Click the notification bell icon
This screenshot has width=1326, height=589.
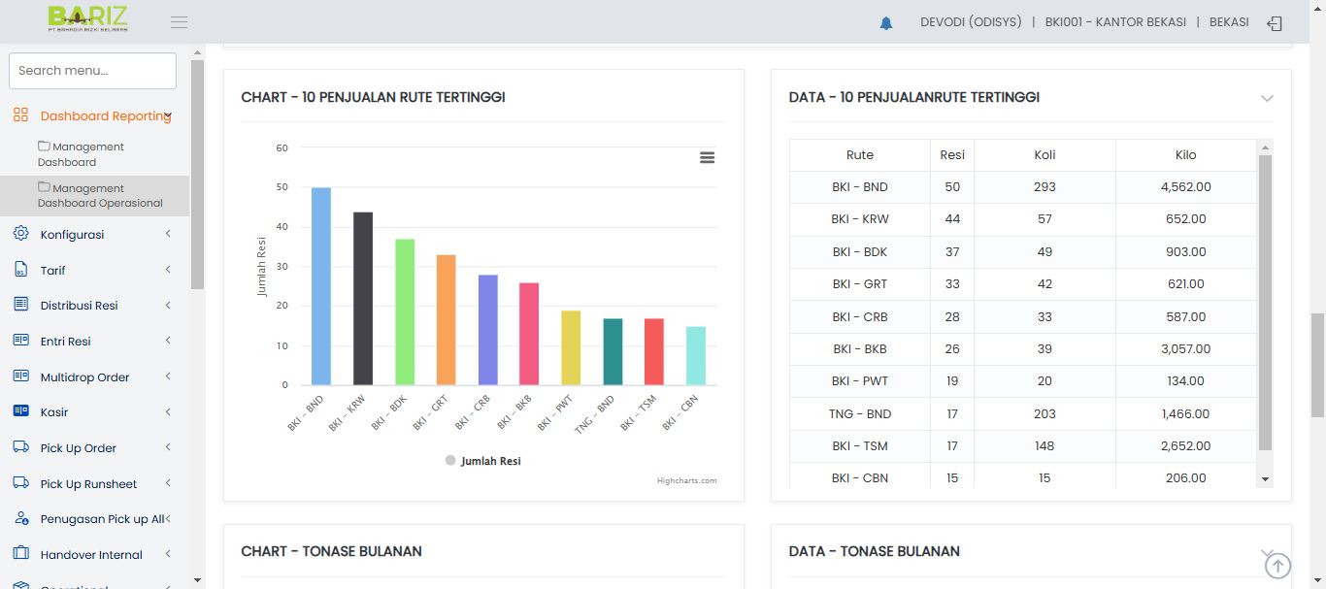click(x=885, y=23)
